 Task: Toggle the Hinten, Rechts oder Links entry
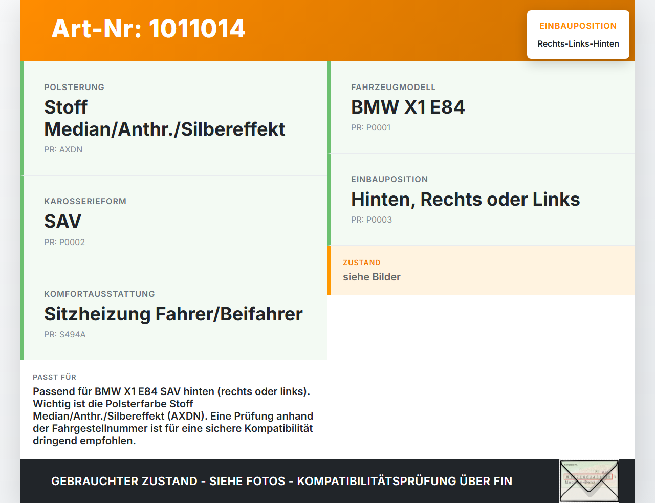click(465, 199)
